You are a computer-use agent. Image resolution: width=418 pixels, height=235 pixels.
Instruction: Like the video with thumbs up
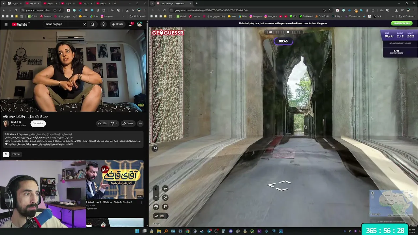click(x=102, y=123)
